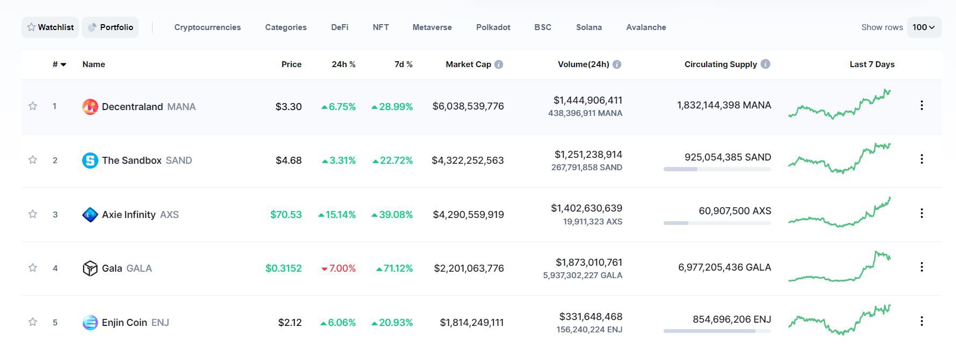Image resolution: width=956 pixels, height=349 pixels.
Task: Sort by rank using # column arrow
Action: 63,64
